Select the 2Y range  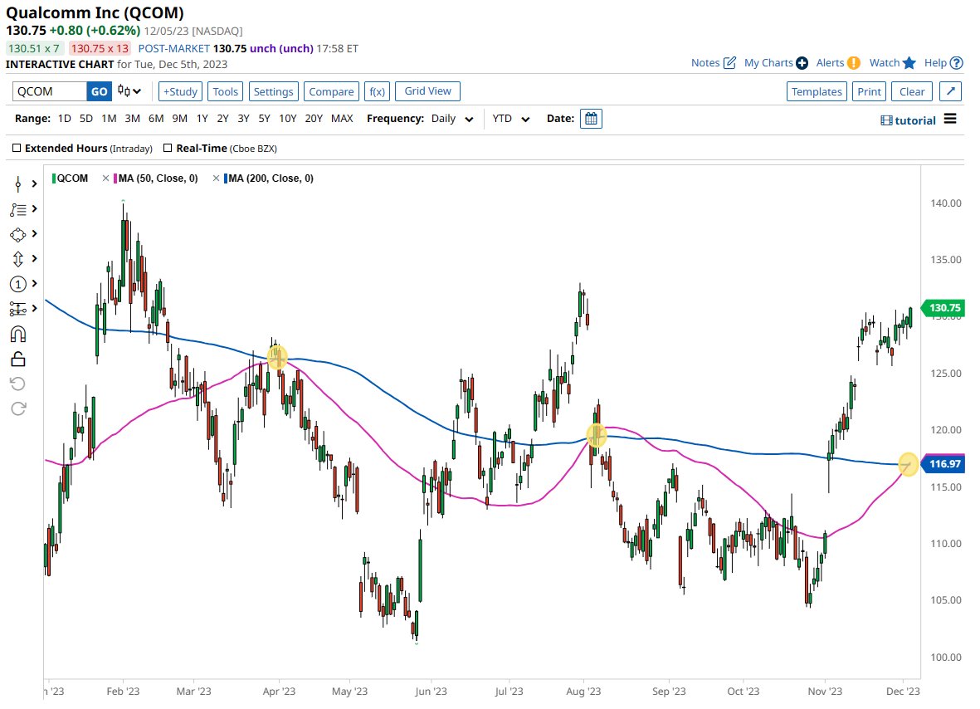pos(222,118)
